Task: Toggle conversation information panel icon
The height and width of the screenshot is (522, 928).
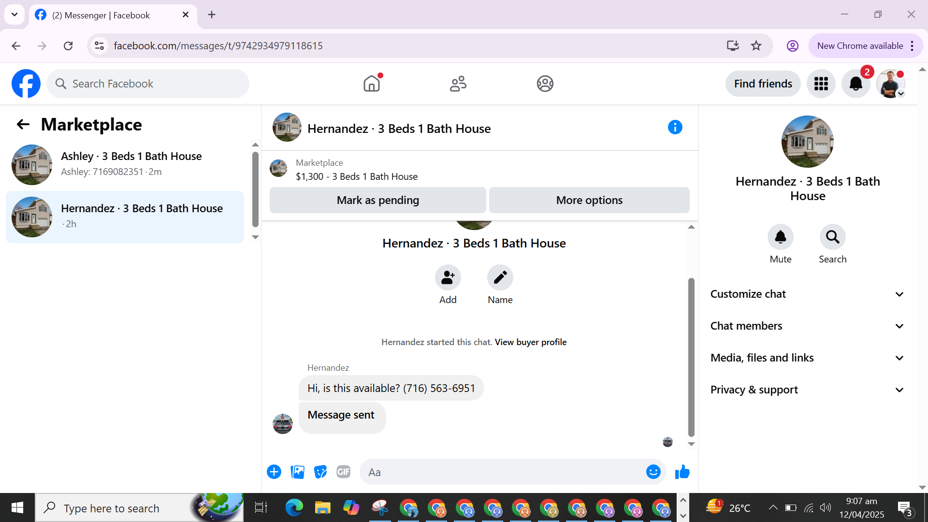Action: coord(675,127)
